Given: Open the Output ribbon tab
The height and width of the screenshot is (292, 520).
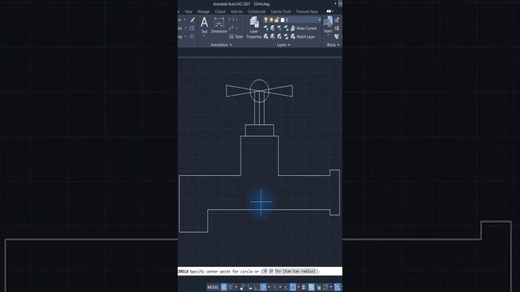Looking at the screenshot, I should click(x=220, y=11).
